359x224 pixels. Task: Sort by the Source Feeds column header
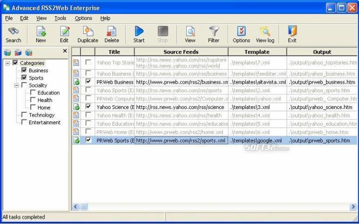181,52
